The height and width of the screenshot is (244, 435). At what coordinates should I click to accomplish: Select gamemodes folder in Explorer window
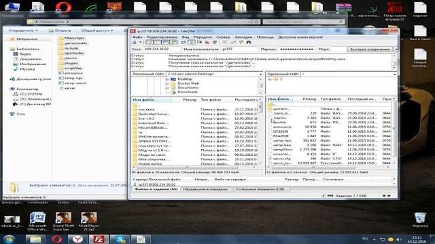pyautogui.click(x=73, y=43)
